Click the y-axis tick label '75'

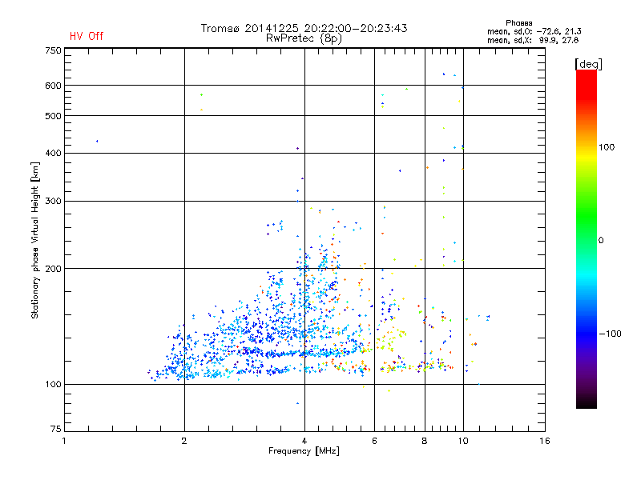tap(56, 429)
